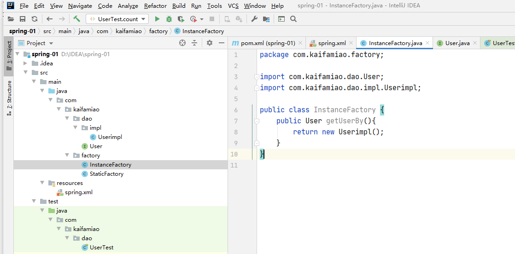Toggle the 1: Project side tool window
Screen dimensions: 515x254
coord(9,56)
